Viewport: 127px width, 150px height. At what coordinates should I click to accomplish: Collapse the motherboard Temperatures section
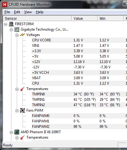[17, 89]
